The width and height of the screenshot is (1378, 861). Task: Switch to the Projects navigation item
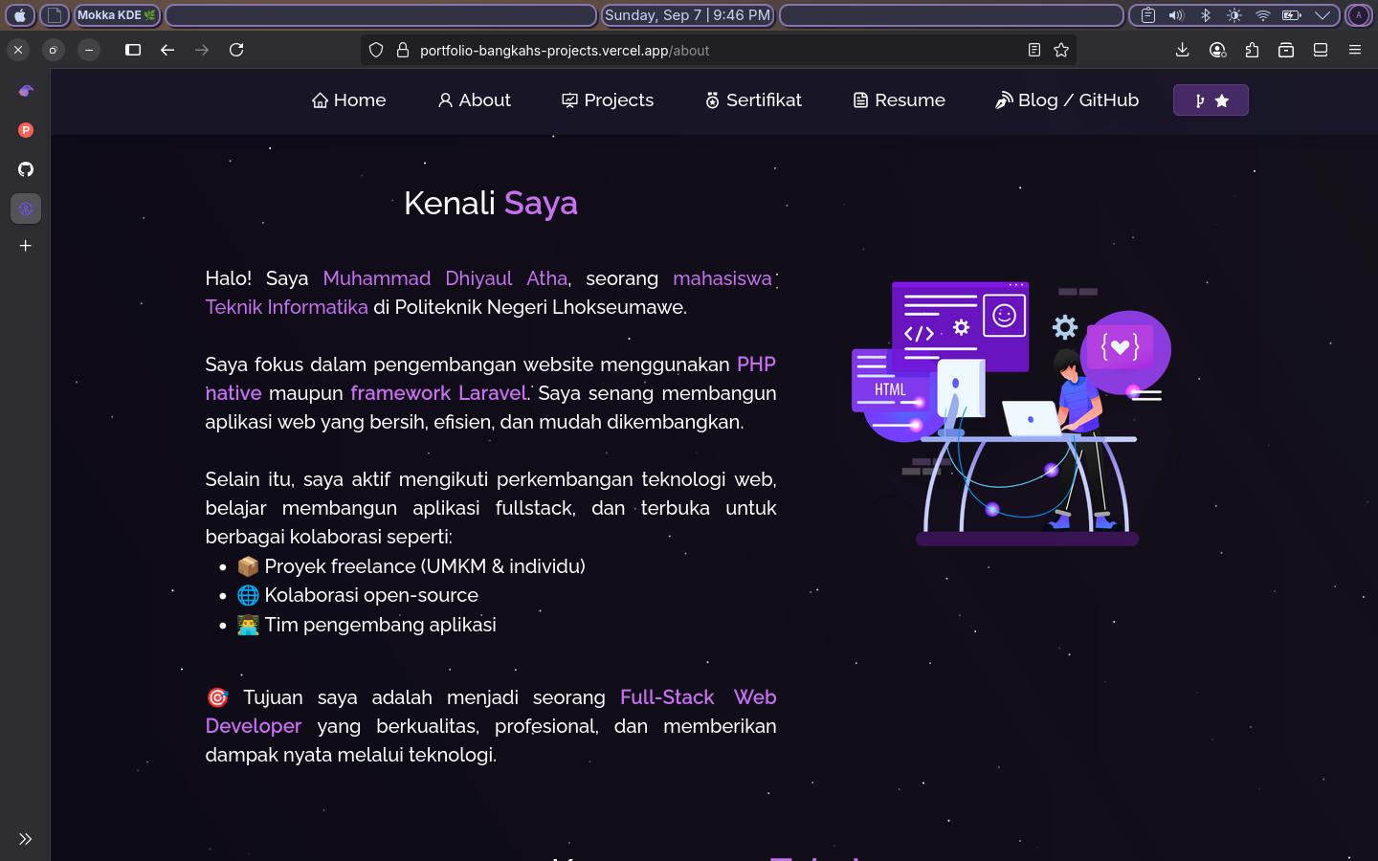point(607,99)
